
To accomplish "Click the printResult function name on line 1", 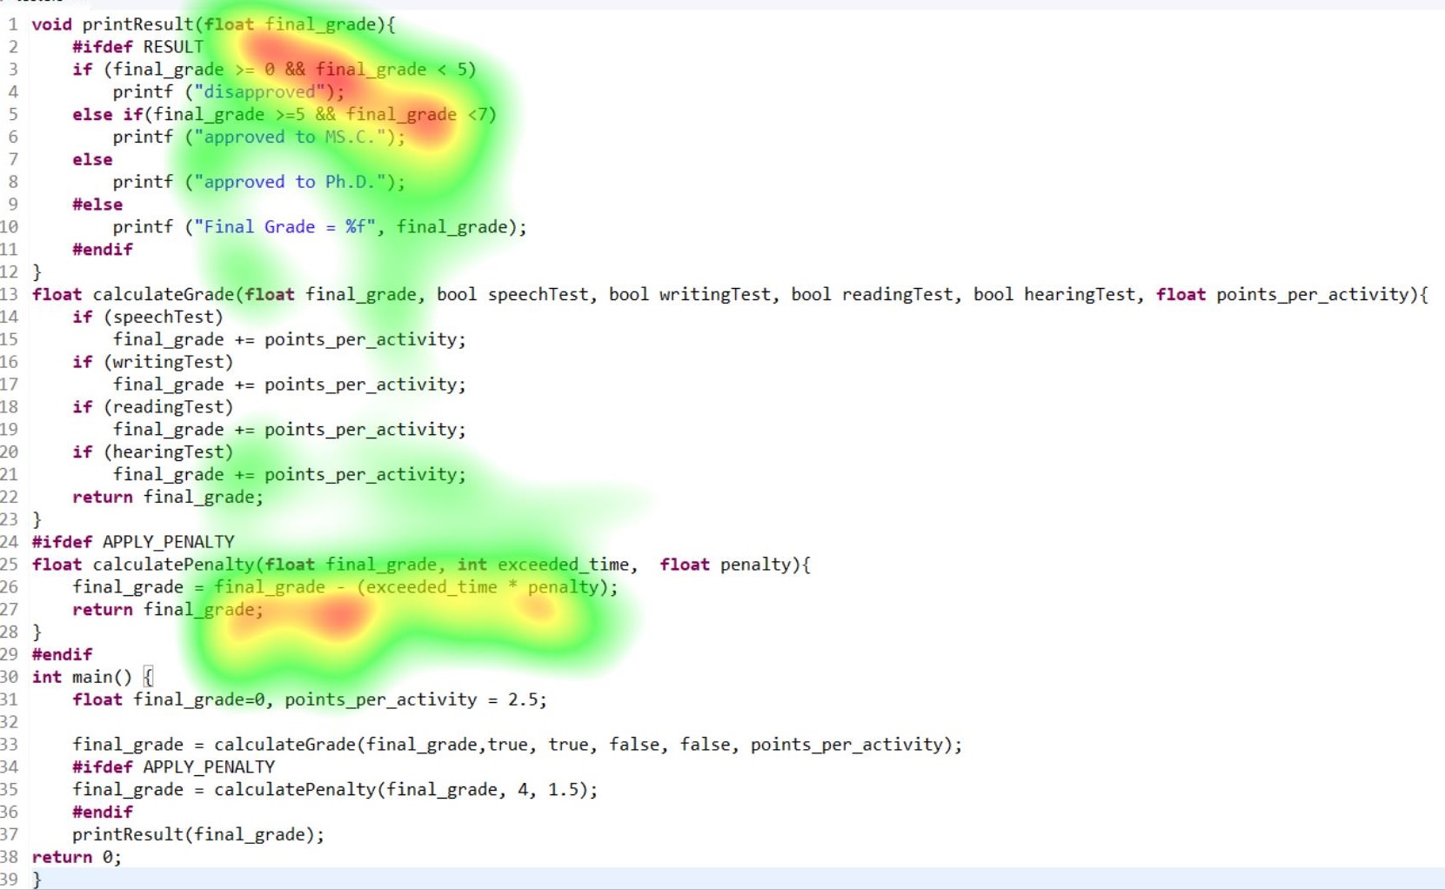I will pyautogui.click(x=137, y=24).
